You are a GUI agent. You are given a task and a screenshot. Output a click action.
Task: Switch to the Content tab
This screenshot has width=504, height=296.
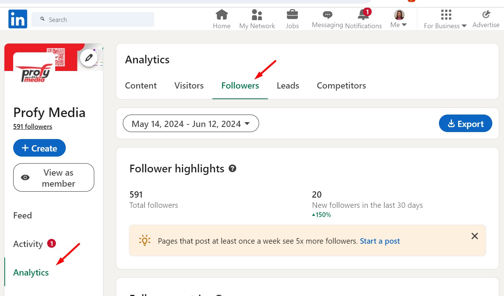pos(141,86)
